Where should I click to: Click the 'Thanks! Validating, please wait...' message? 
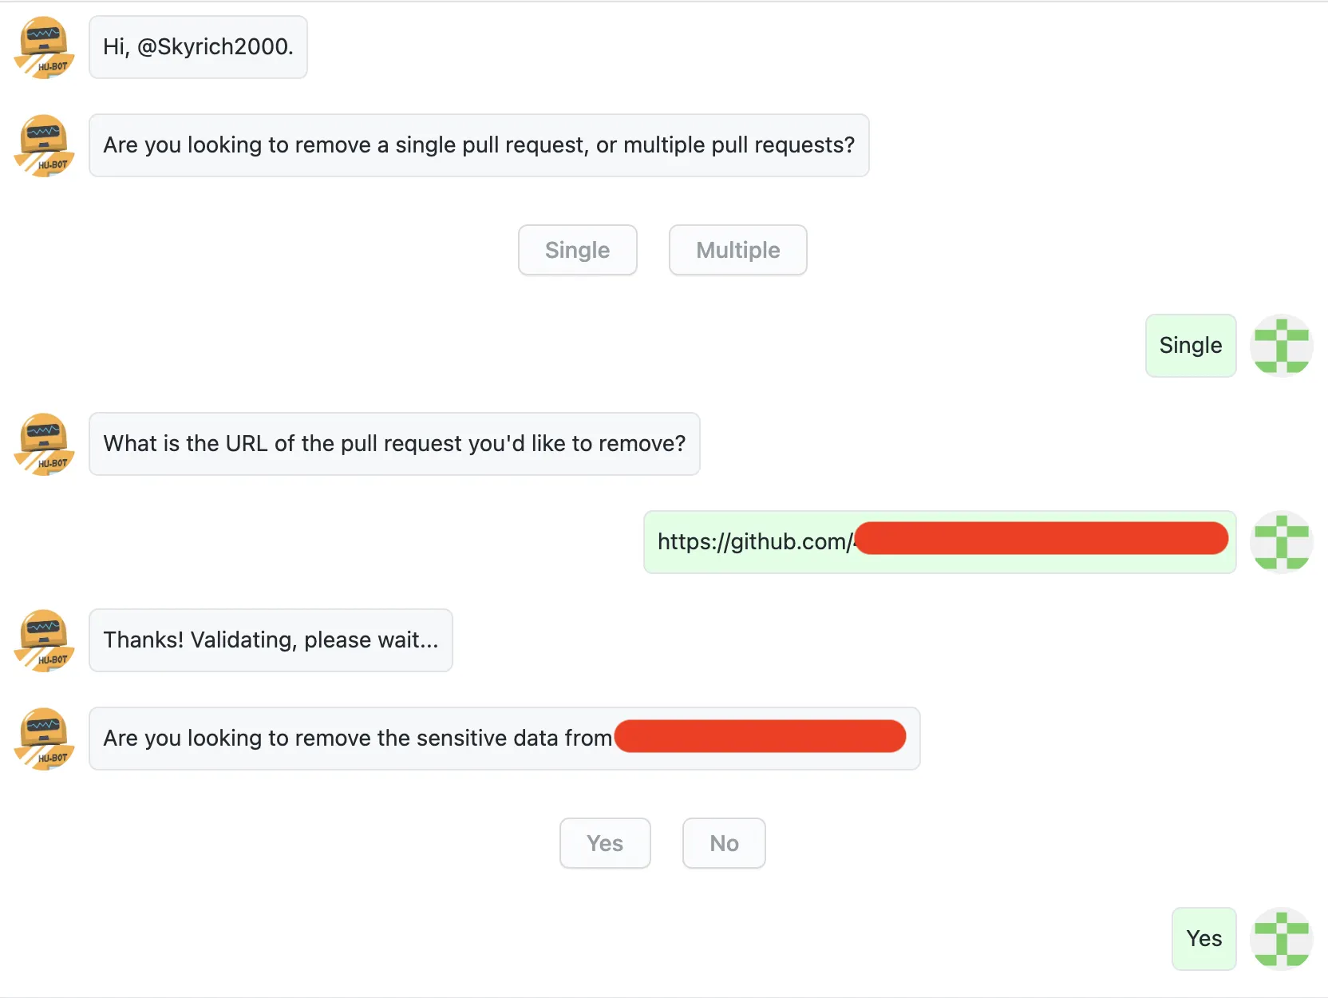[x=271, y=640]
